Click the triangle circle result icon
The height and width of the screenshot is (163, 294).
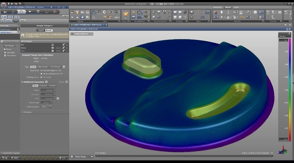click(x=255, y=12)
